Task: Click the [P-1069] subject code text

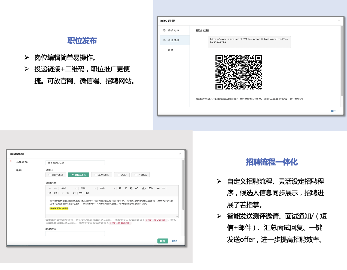Action: [x=296, y=99]
